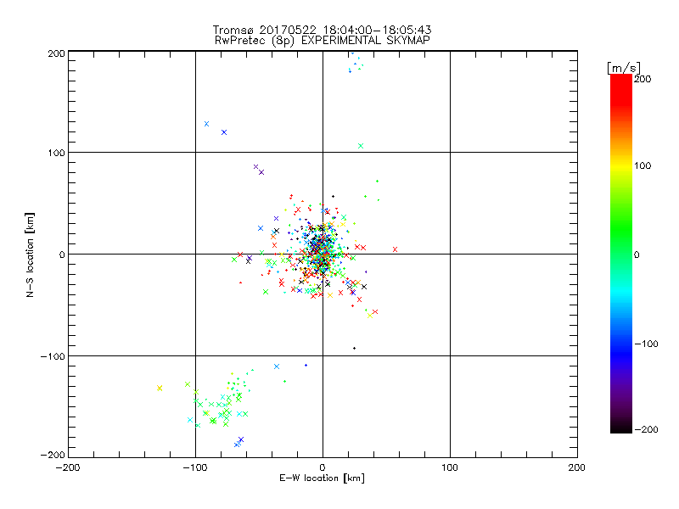Click the x-axis tick label '200'
The image size is (679, 509).
pyautogui.click(x=577, y=467)
